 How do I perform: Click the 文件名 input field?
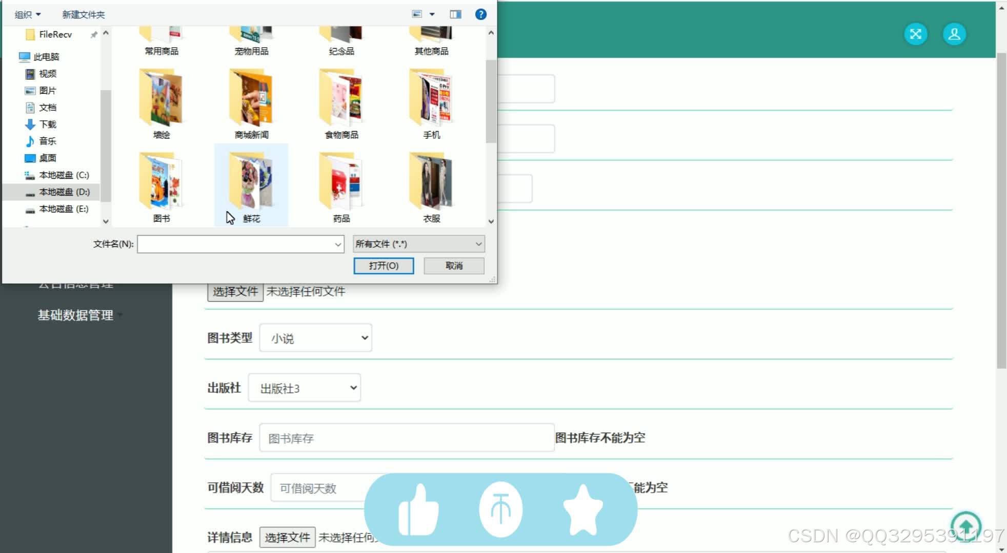click(235, 244)
